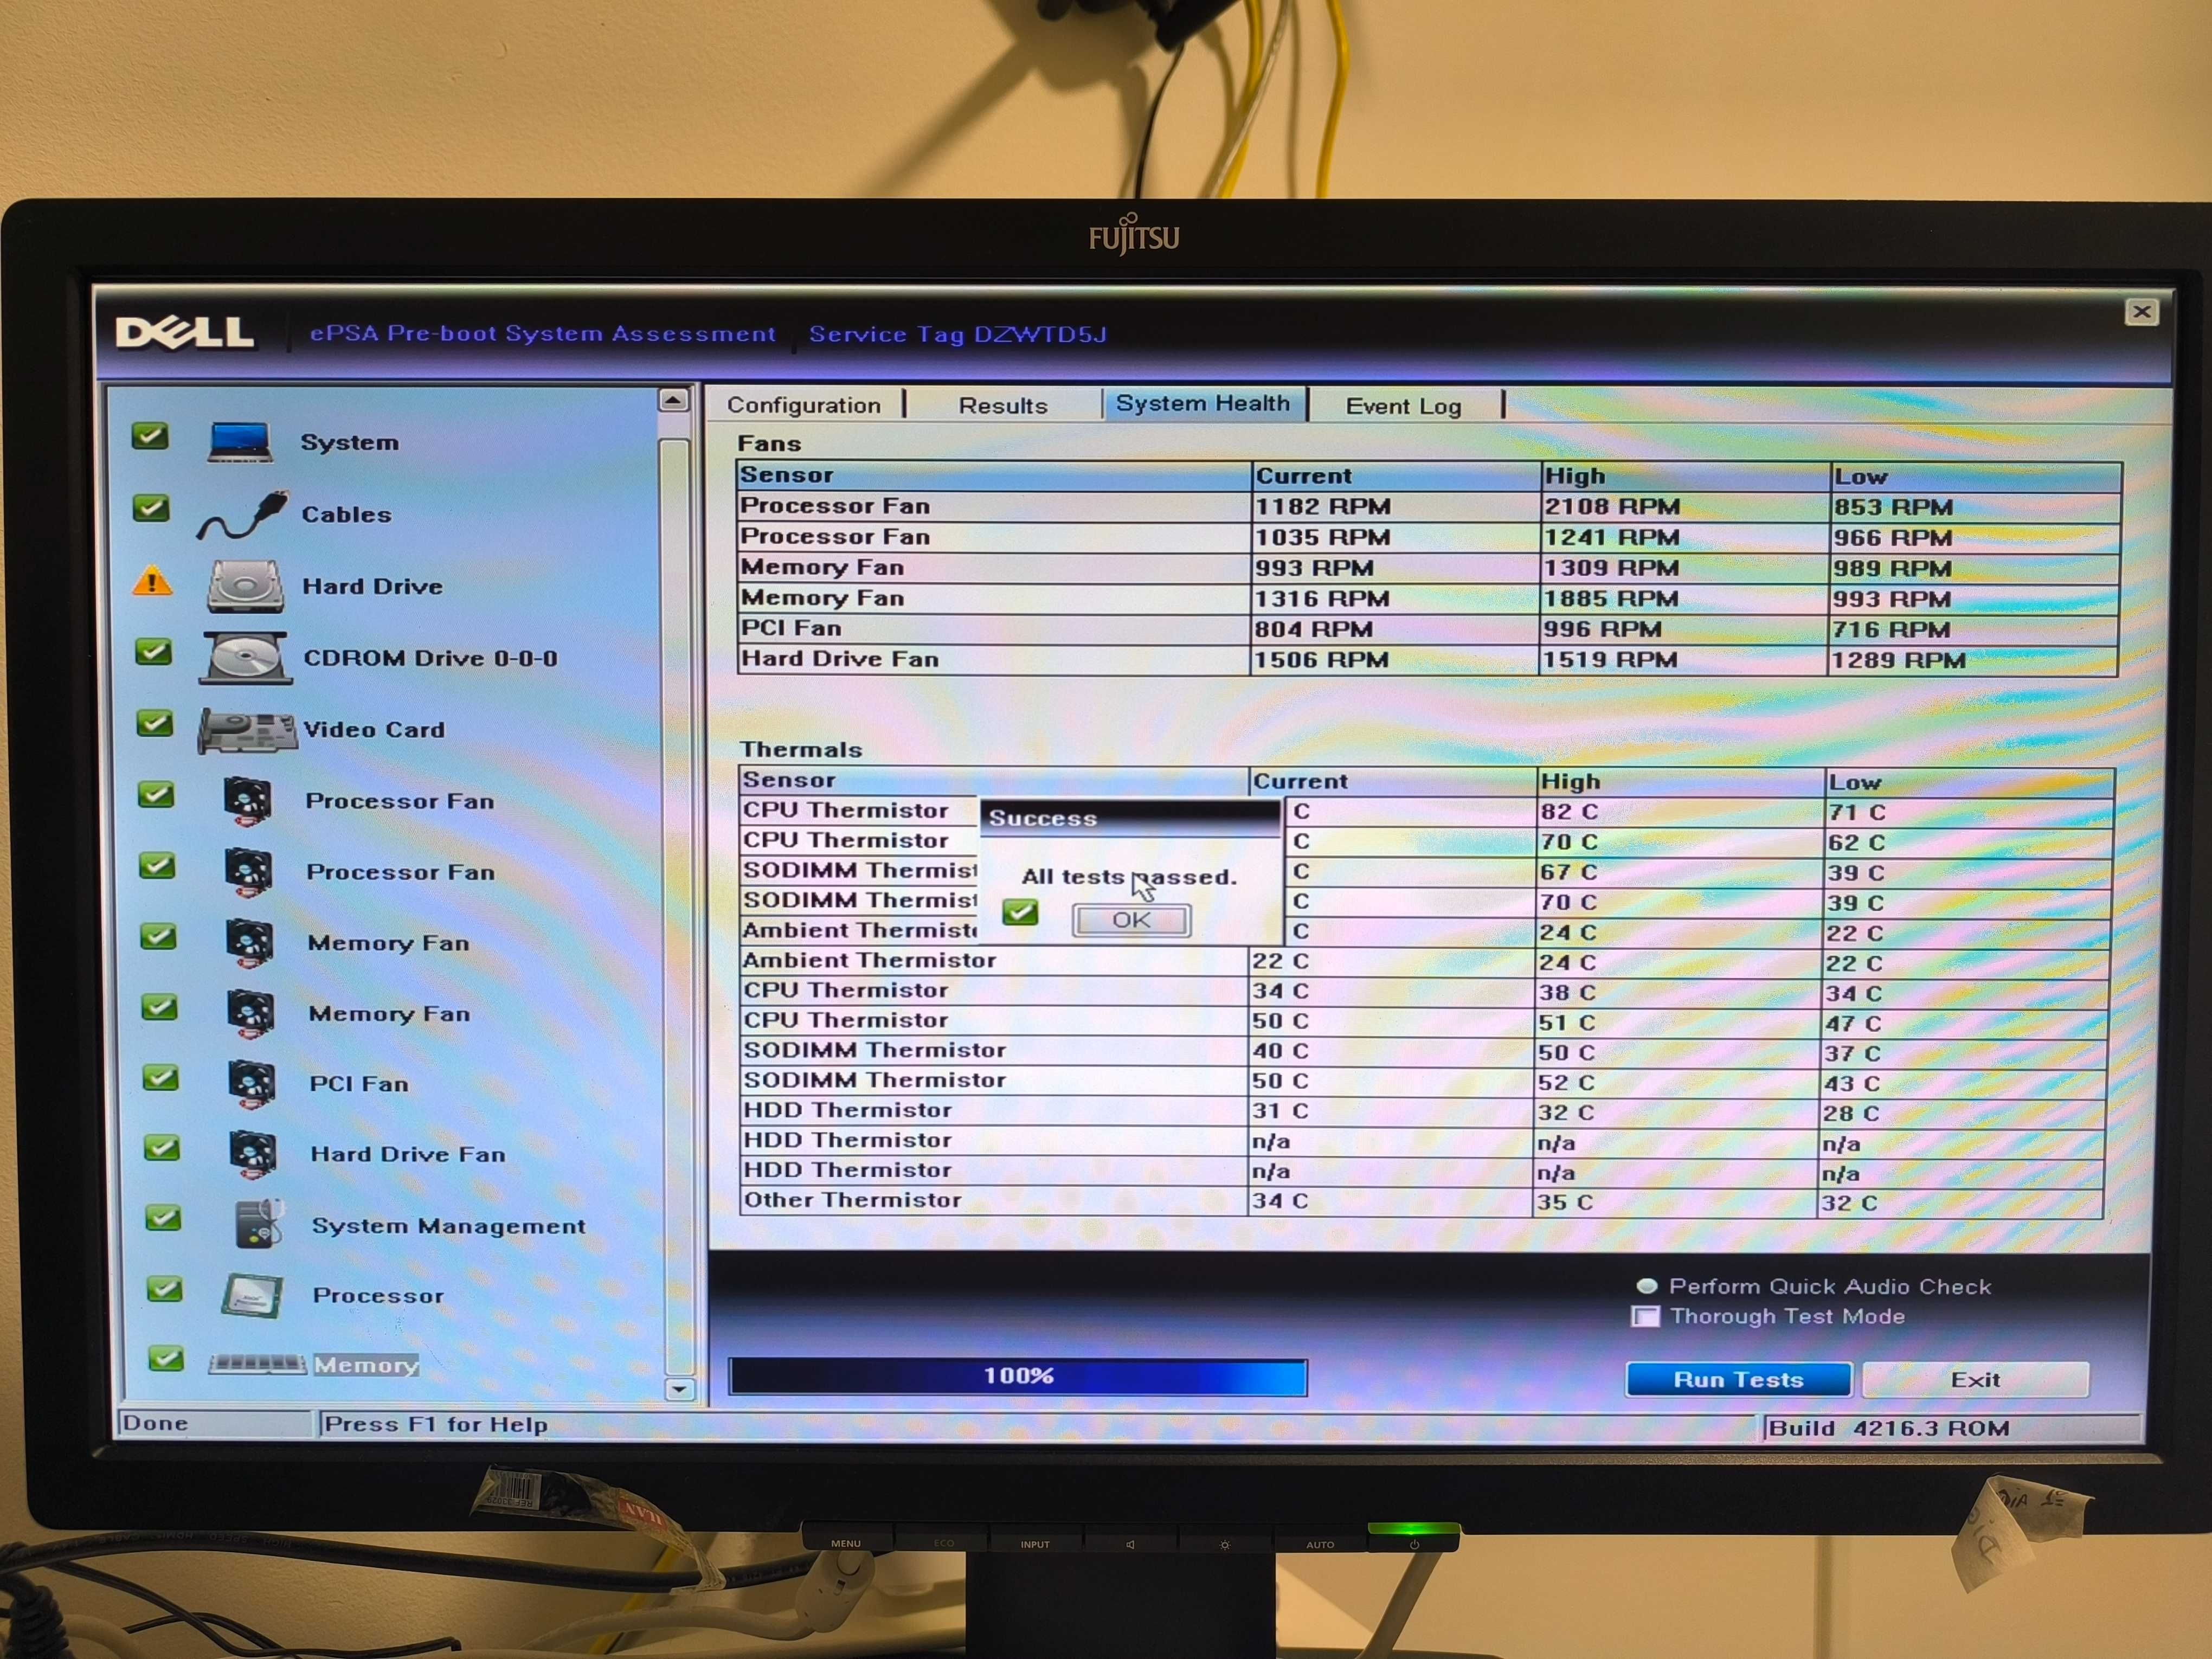The width and height of the screenshot is (2212, 1659).
Task: Click the Thermals table Sensor column header
Action: point(995,780)
